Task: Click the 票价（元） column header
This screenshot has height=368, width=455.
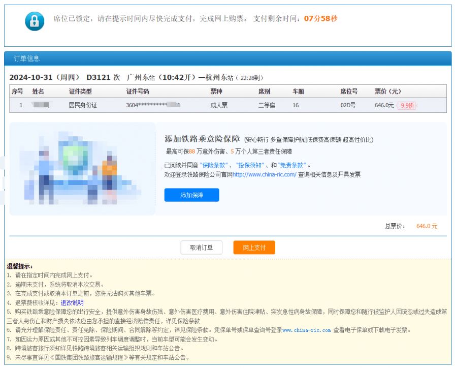Action: [x=387, y=91]
